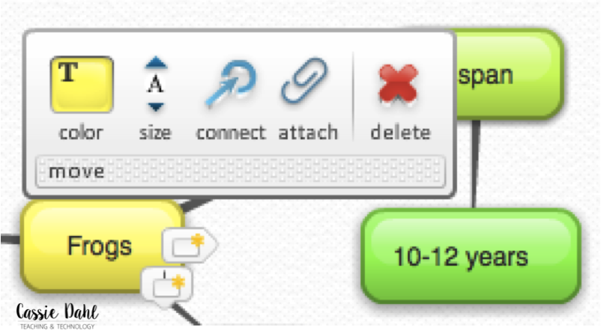Click the connector line above 10-12 years
This screenshot has height=331, width=601.
(x=475, y=164)
